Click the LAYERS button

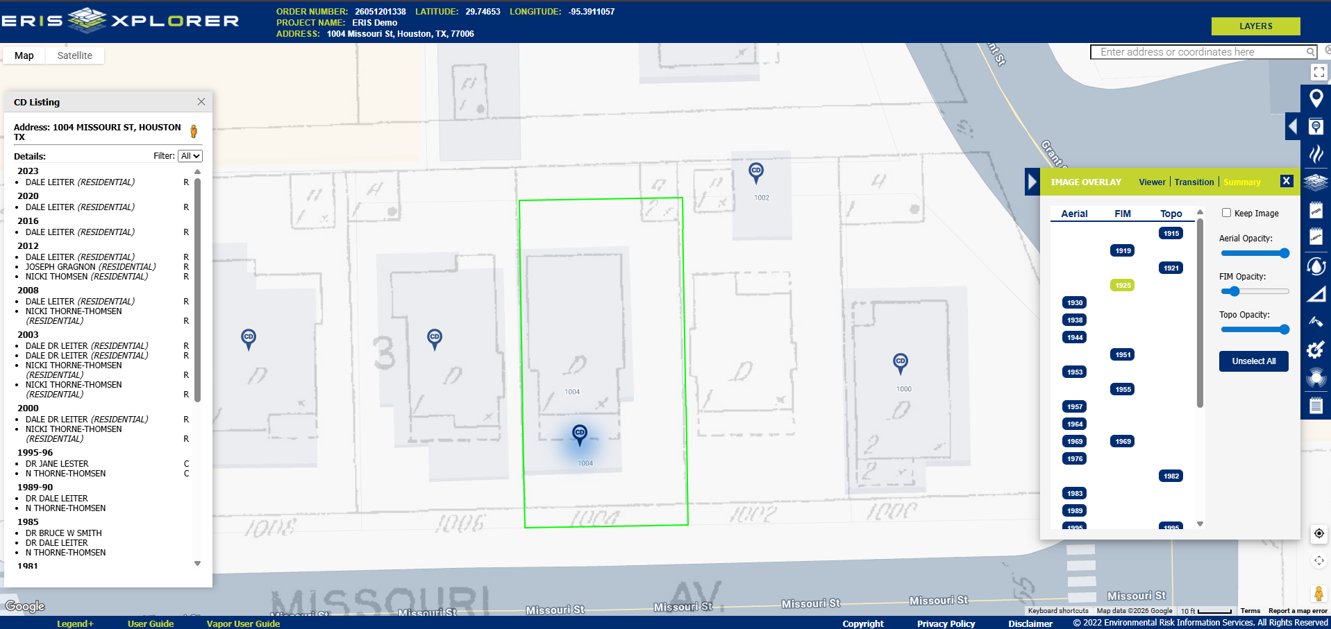click(x=1255, y=26)
